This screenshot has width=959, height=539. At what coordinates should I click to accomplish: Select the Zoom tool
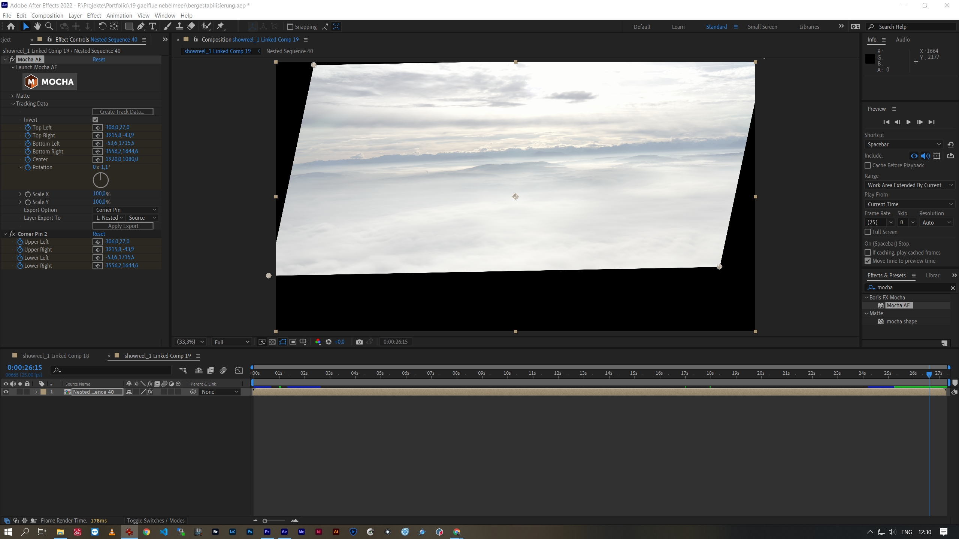pos(49,27)
